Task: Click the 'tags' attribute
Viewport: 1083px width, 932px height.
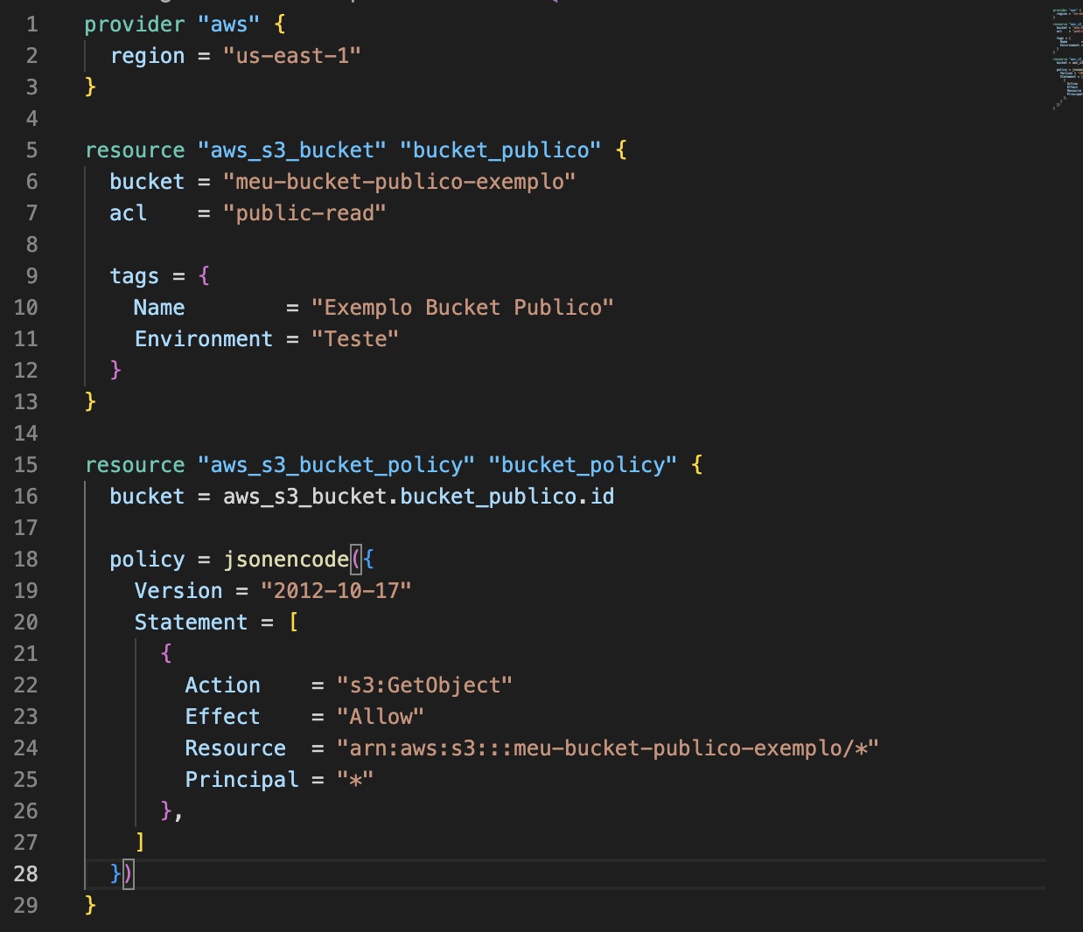Action: point(135,277)
